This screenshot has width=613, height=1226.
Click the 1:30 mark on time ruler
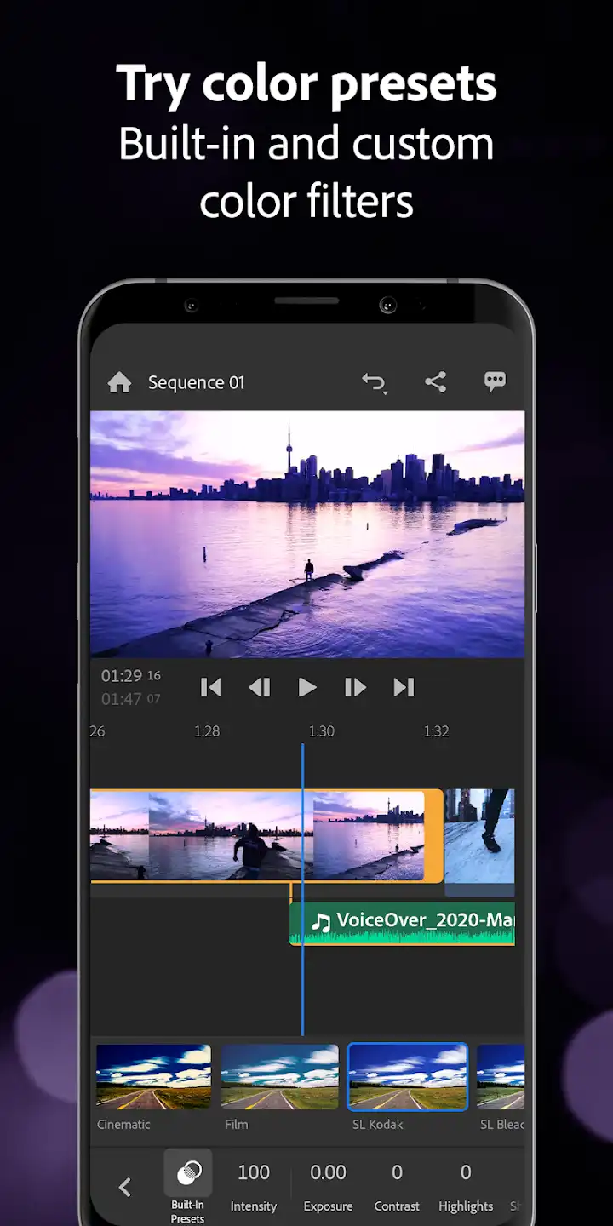(x=321, y=731)
